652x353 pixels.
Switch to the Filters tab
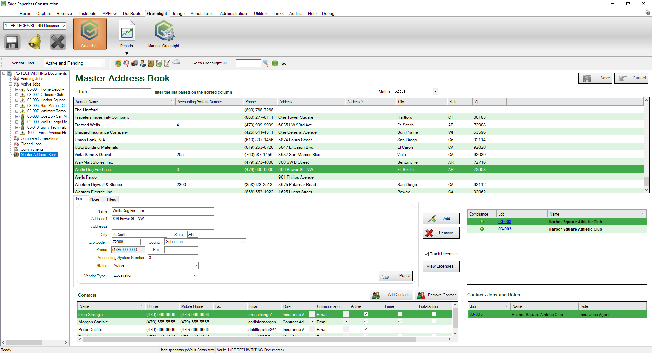pyautogui.click(x=111, y=199)
